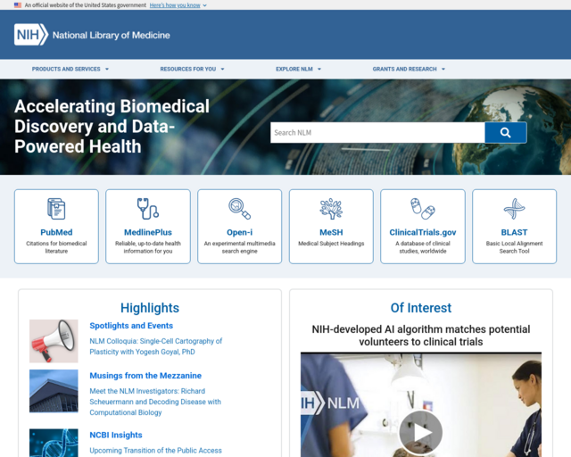The height and width of the screenshot is (457, 571).
Task: Click 'NIH-developed AI algorithm matches' headline
Action: pyautogui.click(x=420, y=336)
